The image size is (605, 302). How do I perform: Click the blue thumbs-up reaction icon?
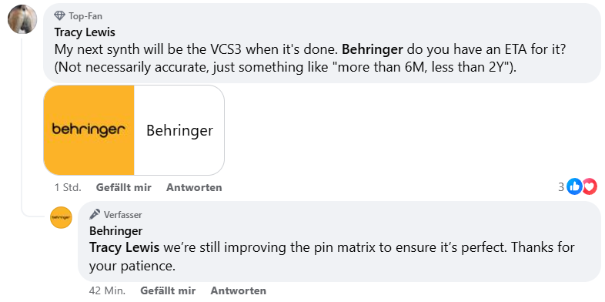coord(574,187)
